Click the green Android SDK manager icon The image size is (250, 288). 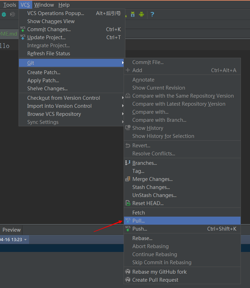[141, 14]
